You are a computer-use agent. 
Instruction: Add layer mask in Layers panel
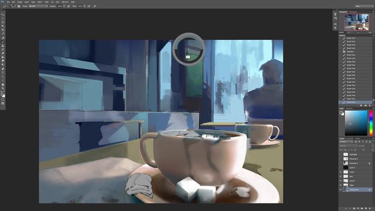[x=354, y=209]
